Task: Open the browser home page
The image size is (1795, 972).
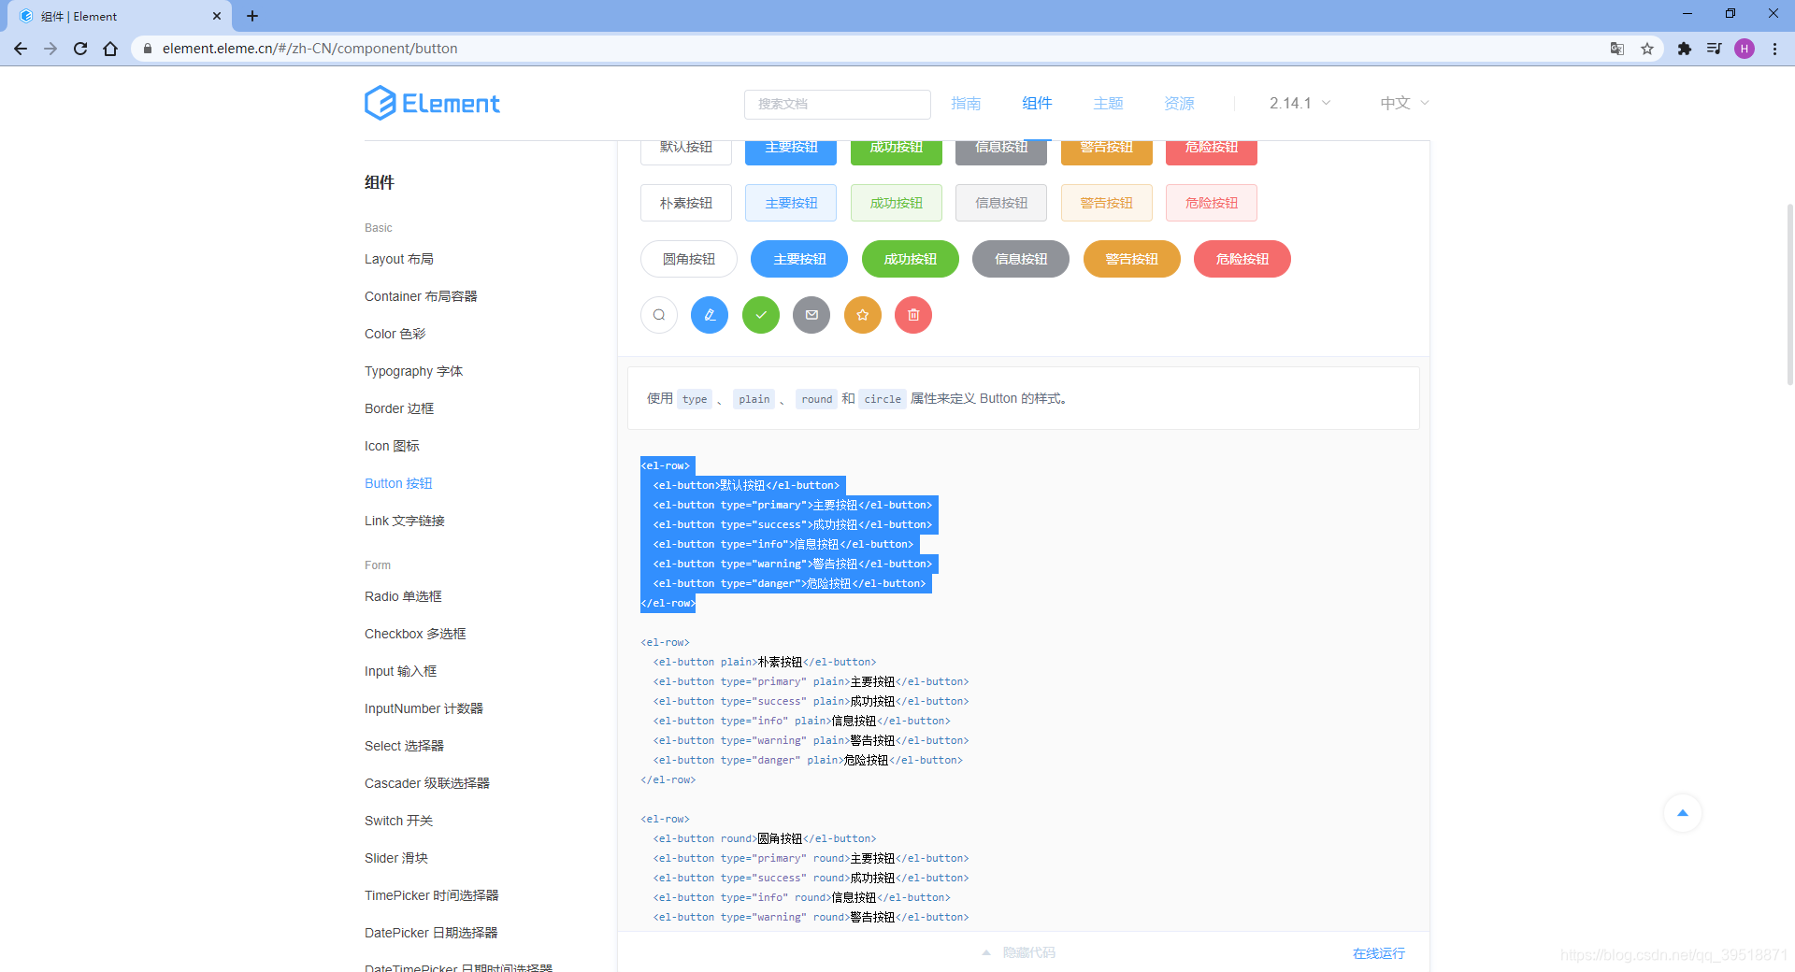Action: [x=110, y=49]
